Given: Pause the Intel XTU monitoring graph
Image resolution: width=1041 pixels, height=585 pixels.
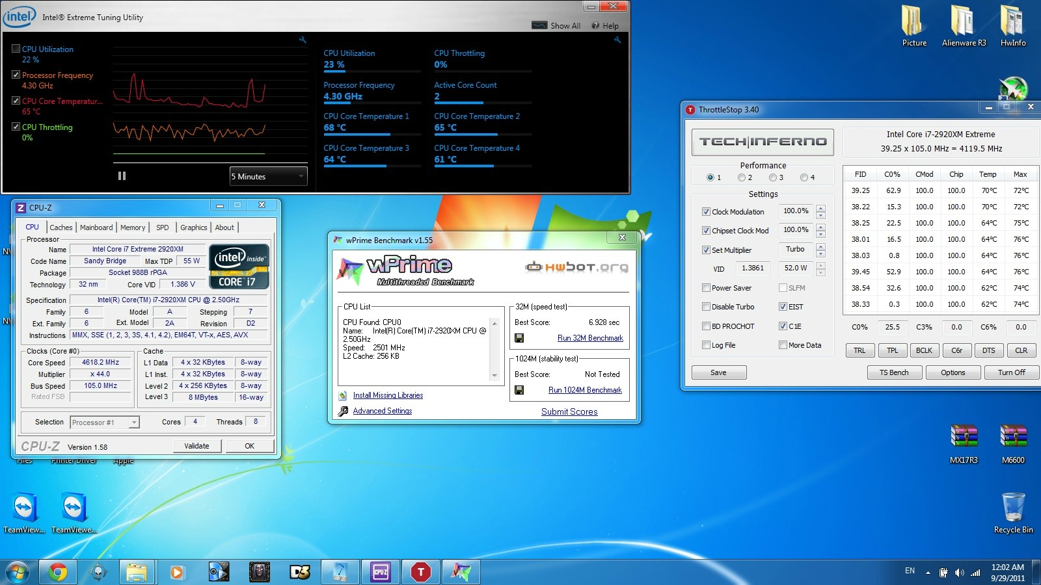Looking at the screenshot, I should [x=122, y=176].
